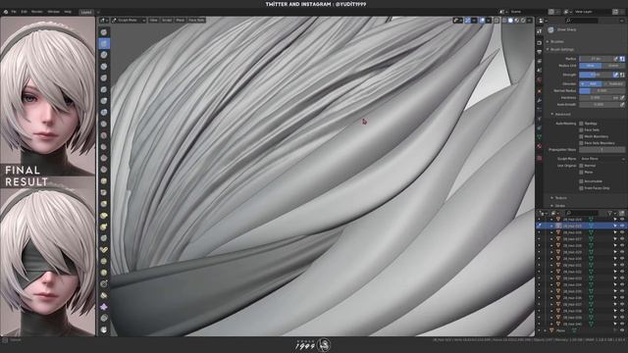Open the Help menu
Viewport: 628px width, 353px height.
point(68,12)
